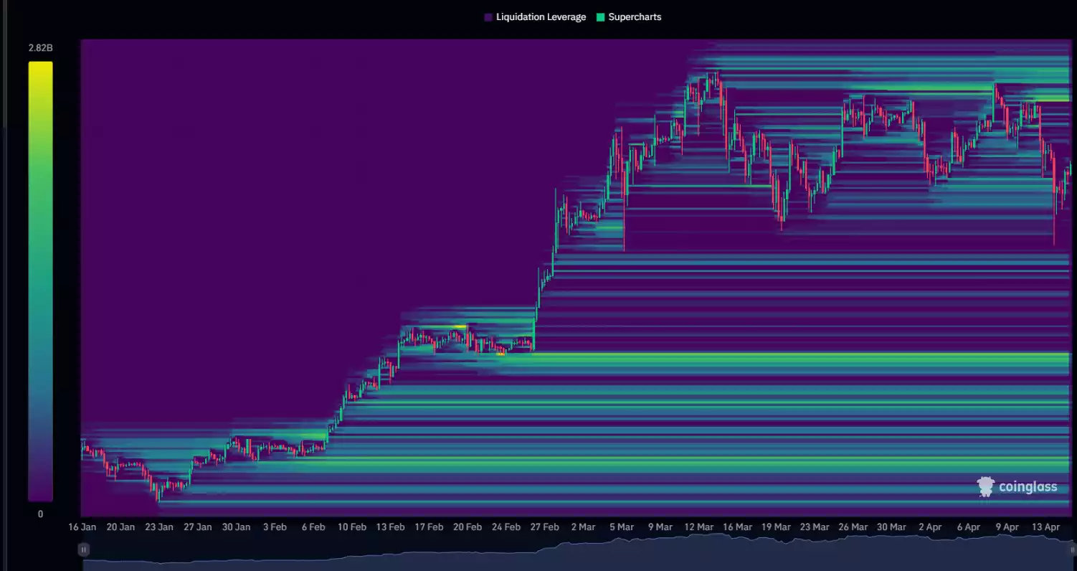The height and width of the screenshot is (571, 1077).
Task: Click the Coinglass watermark logo icon
Action: [986, 486]
